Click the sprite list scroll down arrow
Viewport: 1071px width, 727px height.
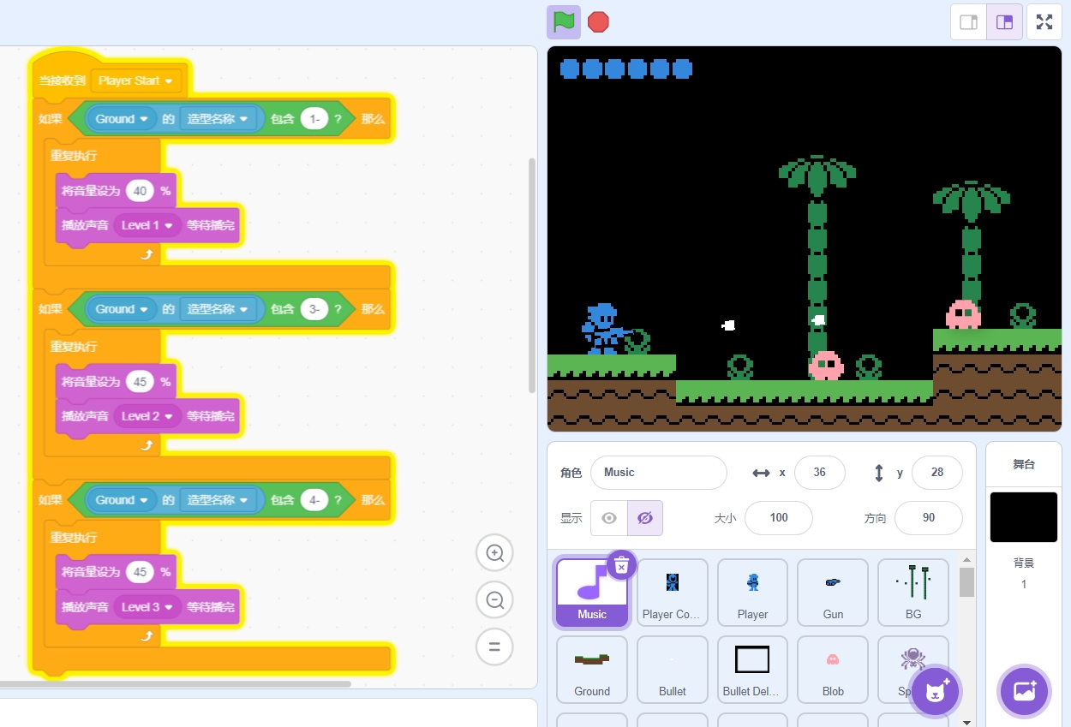tap(966, 721)
